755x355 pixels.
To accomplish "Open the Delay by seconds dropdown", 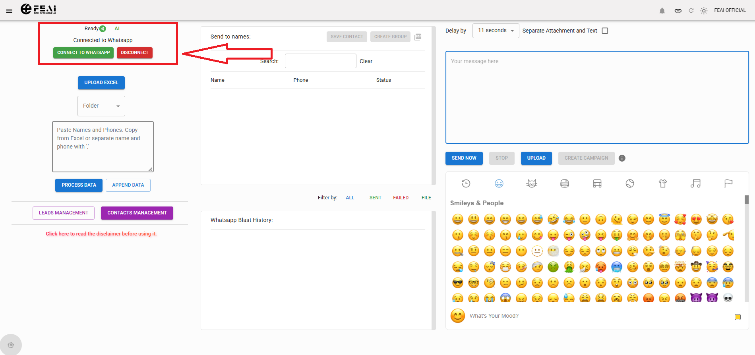I will [x=496, y=31].
